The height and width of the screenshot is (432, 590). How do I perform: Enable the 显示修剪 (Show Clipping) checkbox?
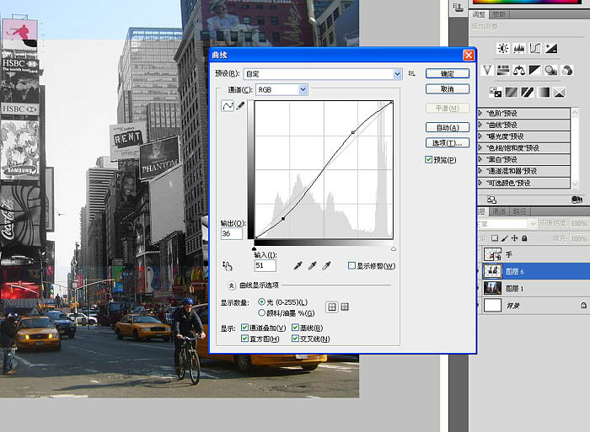tap(351, 266)
